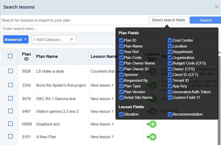Sort by the Plan Name column header
This screenshot has width=221, height=145.
coord(47,56)
